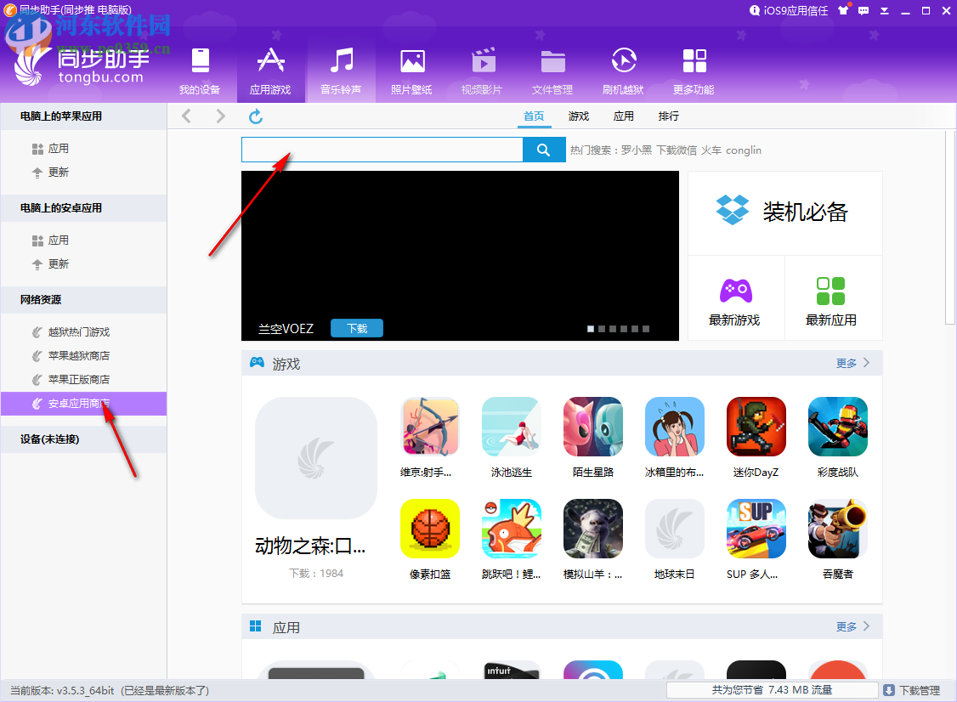Switch to the 游戏 tab

pyautogui.click(x=579, y=116)
